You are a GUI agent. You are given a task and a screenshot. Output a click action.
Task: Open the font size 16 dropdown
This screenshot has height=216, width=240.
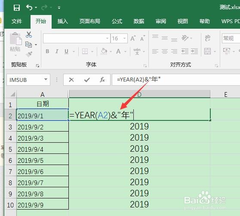click(125, 39)
